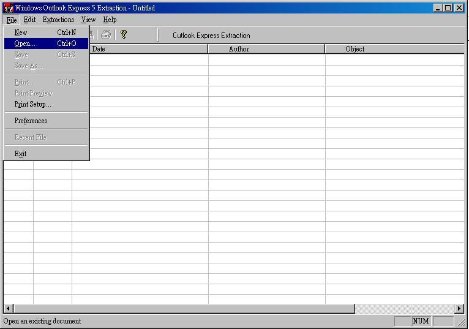Image resolution: width=469 pixels, height=329 pixels.
Task: Click the resize grip in the status bar corner
Action: (462, 322)
